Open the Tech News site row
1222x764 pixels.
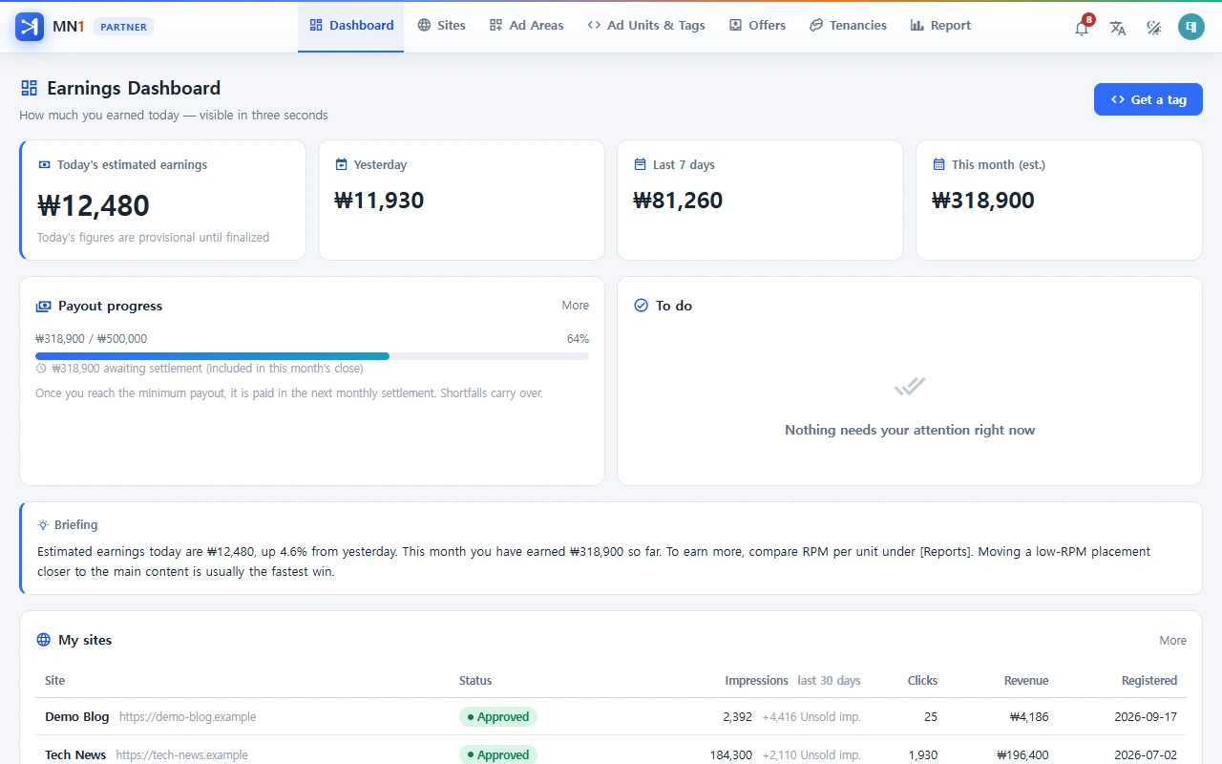(x=611, y=751)
